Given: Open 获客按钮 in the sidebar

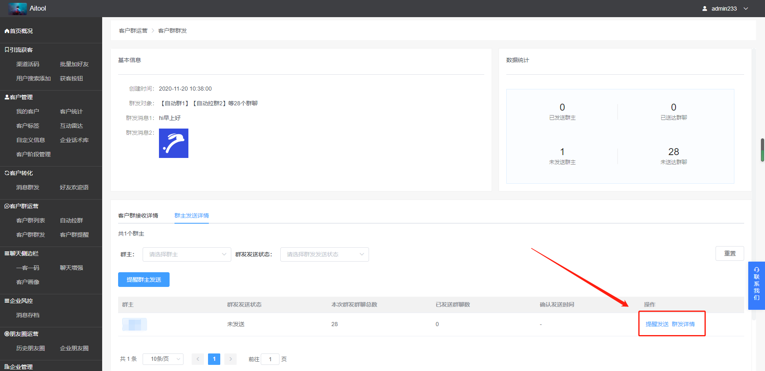Looking at the screenshot, I should 72,78.
